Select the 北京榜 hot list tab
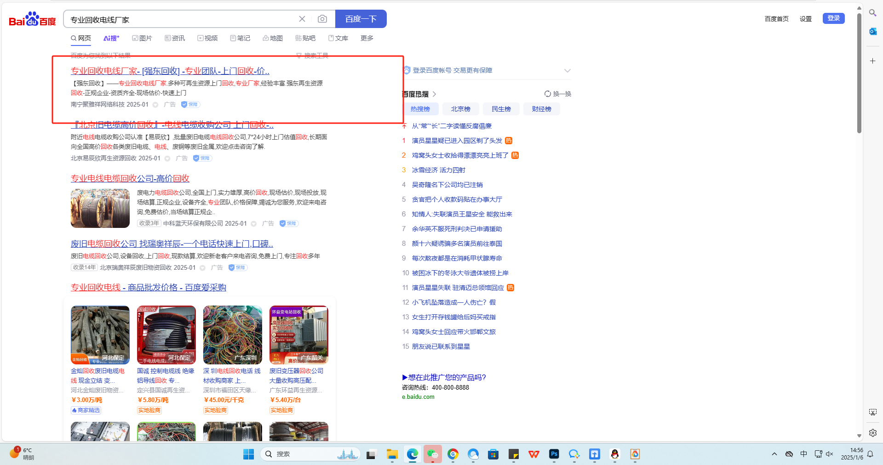The image size is (883, 465). (460, 109)
